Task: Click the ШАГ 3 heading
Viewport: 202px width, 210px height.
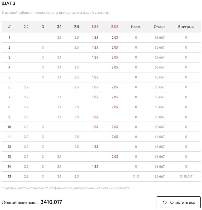Action: [8, 3]
